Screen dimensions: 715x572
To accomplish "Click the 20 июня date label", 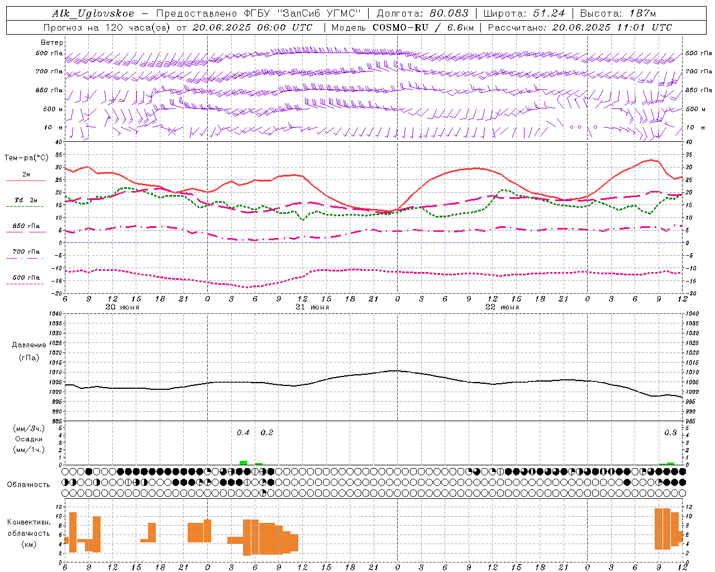I will tap(122, 307).
